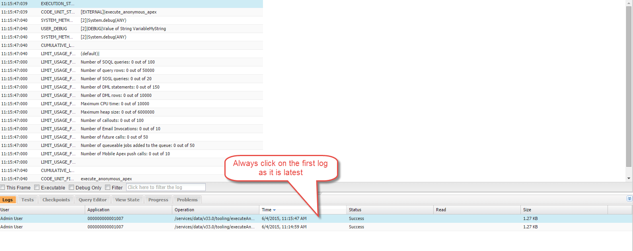Tick the Filter checkbox
Screen dimensions: 633x251
pyautogui.click(x=107, y=187)
